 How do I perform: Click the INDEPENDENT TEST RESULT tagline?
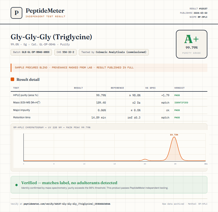click(45, 16)
